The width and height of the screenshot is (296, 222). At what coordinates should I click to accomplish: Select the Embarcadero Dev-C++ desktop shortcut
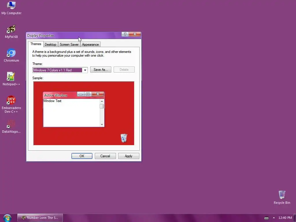(11, 104)
